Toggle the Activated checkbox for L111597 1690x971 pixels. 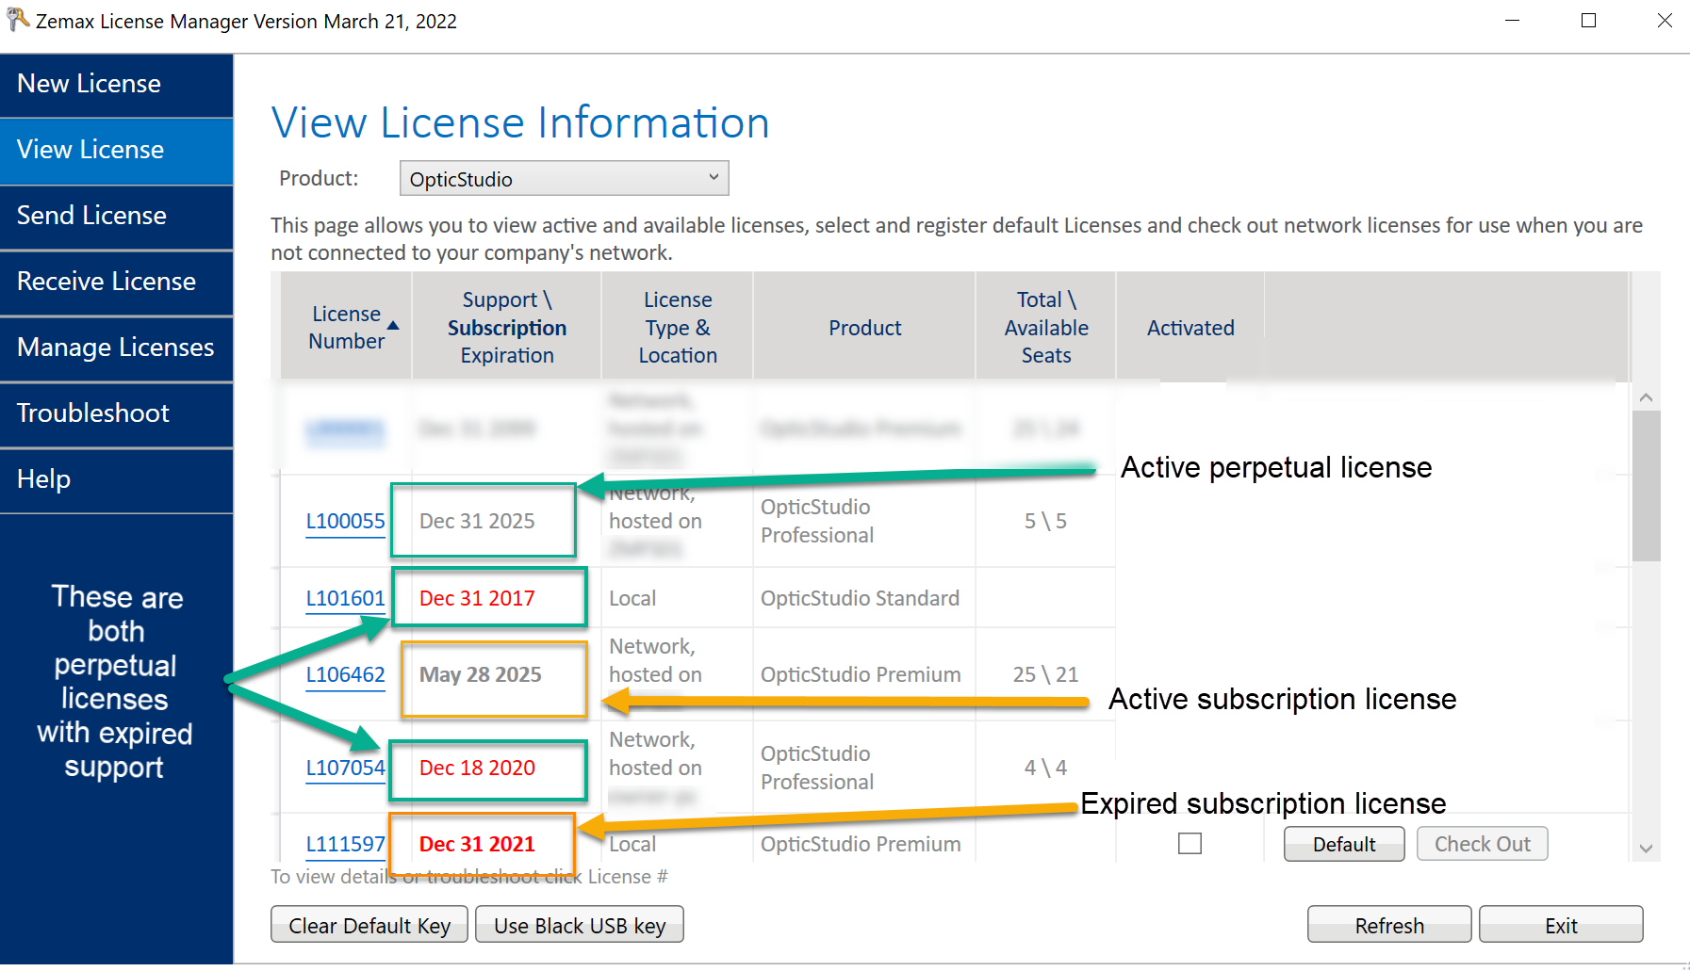pos(1190,843)
